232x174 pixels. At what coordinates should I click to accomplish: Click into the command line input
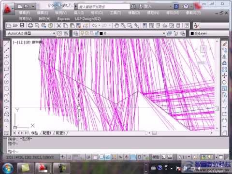[118, 151]
